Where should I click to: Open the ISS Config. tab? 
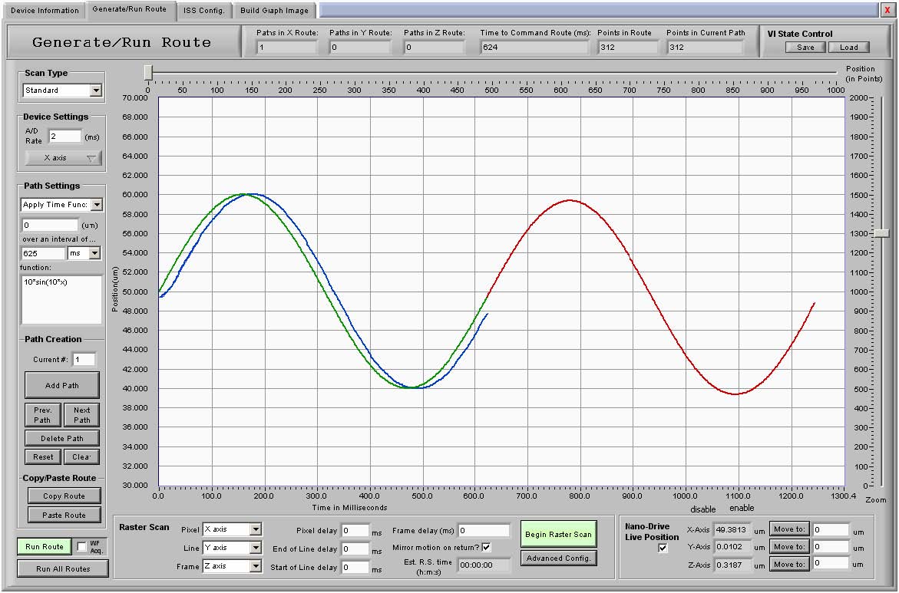(x=204, y=10)
